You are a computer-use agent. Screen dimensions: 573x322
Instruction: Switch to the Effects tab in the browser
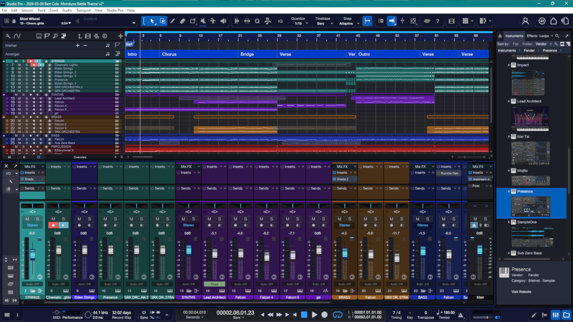click(532, 36)
